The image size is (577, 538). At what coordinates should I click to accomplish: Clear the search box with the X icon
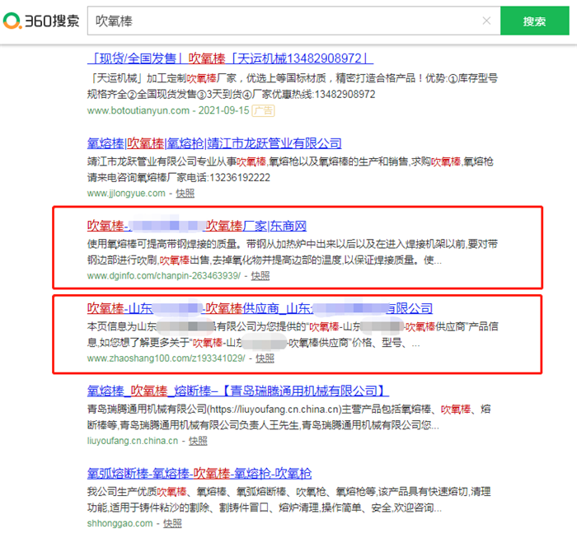tap(486, 21)
